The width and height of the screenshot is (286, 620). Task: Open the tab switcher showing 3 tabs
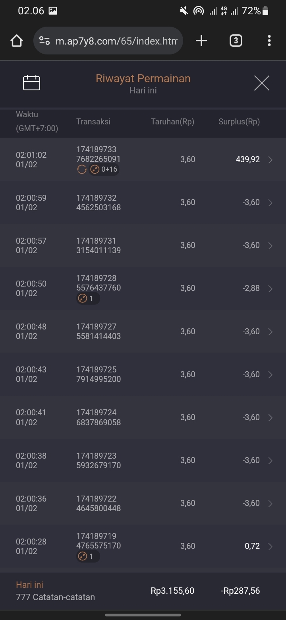tap(236, 41)
